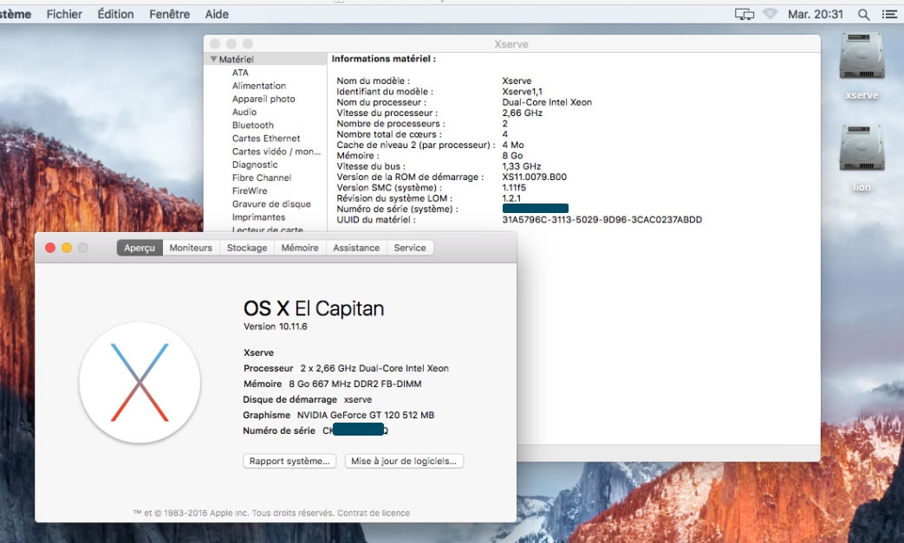Select Cartes Ethernet in the sidebar
The image size is (904, 543).
click(266, 139)
